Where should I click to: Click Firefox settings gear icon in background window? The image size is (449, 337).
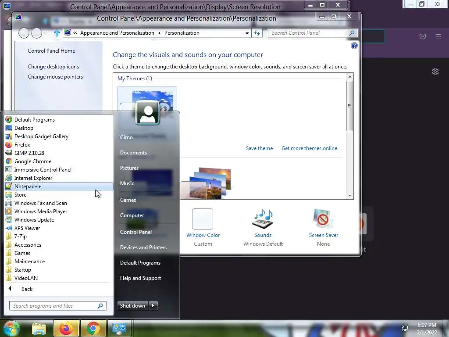click(435, 72)
